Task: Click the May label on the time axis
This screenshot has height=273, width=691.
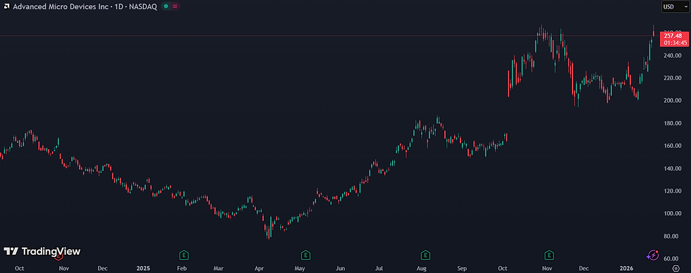Action: (300, 268)
